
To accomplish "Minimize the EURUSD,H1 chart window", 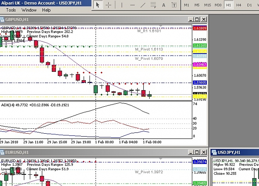I will pos(191,152).
